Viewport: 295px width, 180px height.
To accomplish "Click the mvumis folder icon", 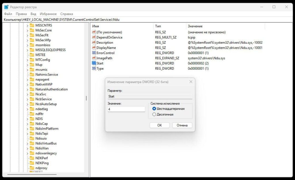I will click(x=32, y=70).
